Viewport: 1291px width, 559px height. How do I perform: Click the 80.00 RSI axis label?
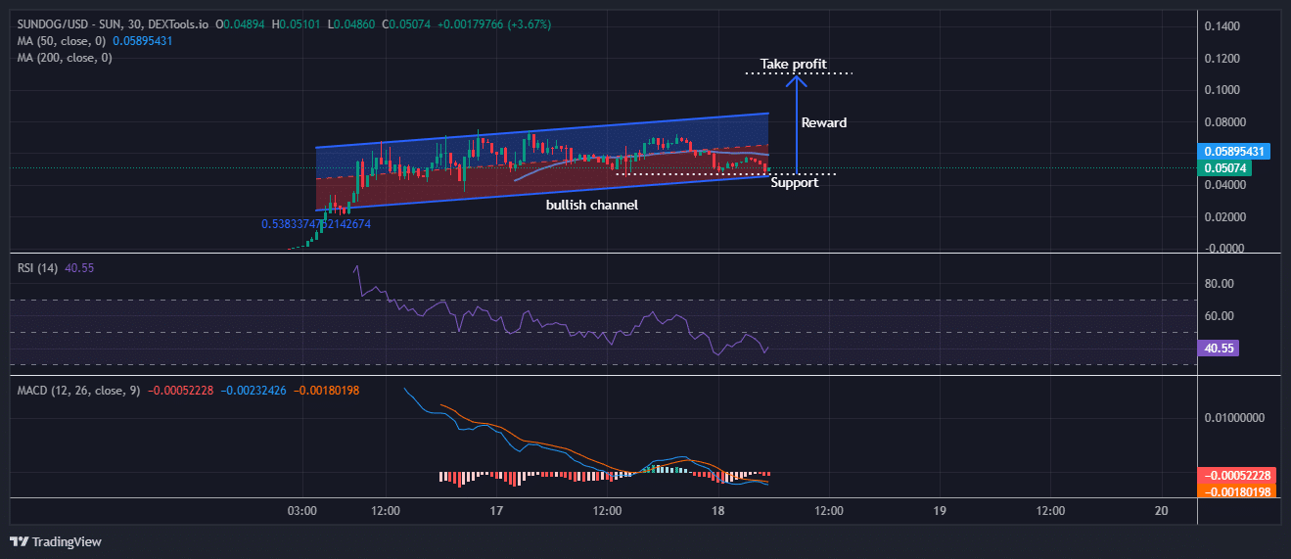pyautogui.click(x=1220, y=284)
